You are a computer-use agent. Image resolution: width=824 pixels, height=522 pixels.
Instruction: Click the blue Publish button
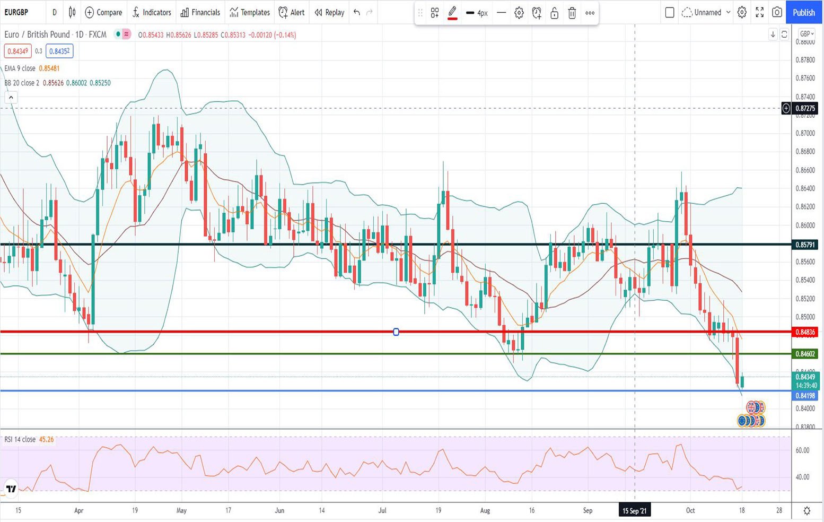tap(803, 12)
